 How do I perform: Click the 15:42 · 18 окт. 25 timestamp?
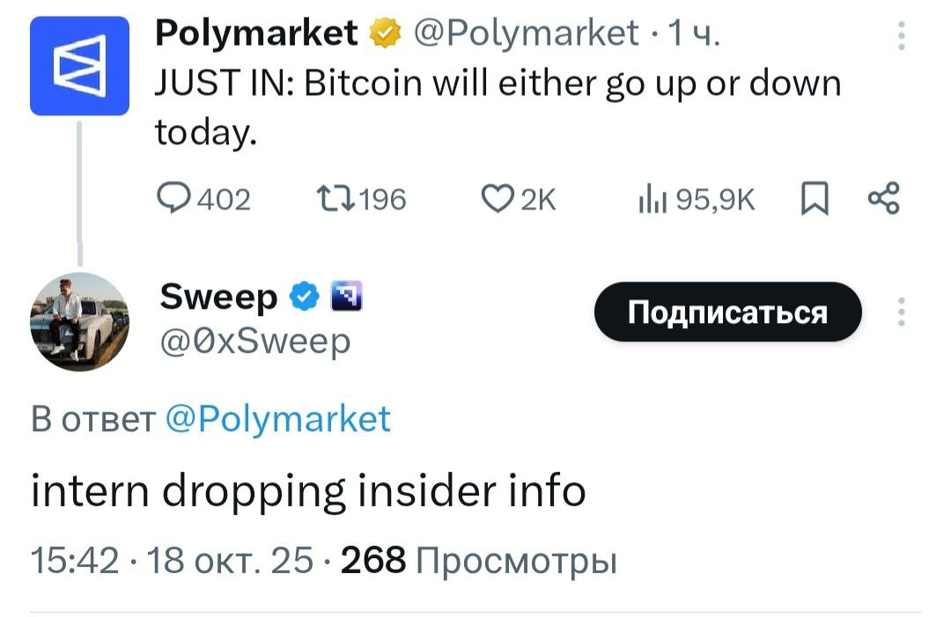coord(173,559)
